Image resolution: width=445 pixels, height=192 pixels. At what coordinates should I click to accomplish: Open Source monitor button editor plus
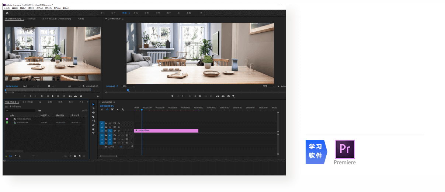click(x=98, y=96)
